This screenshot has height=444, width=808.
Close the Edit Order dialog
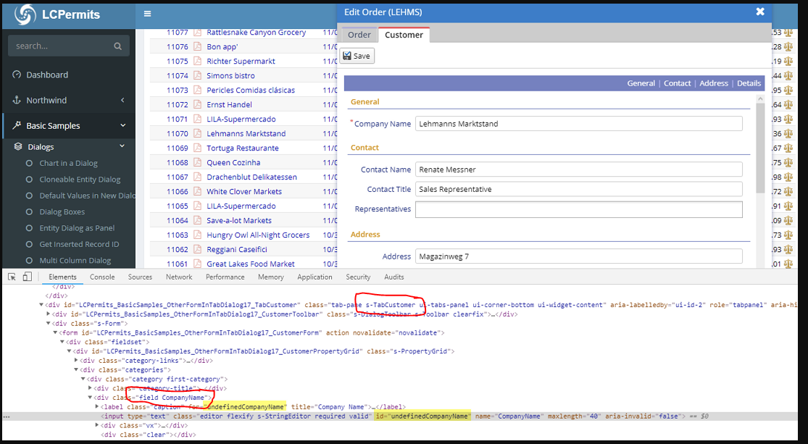[x=760, y=12]
